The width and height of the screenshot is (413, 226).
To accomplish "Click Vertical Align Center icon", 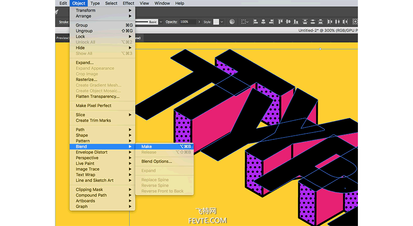I will pyautogui.click(x=288, y=22).
